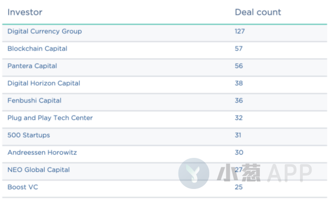Select 500 Startups investor
The image size is (330, 204).
[29, 135]
